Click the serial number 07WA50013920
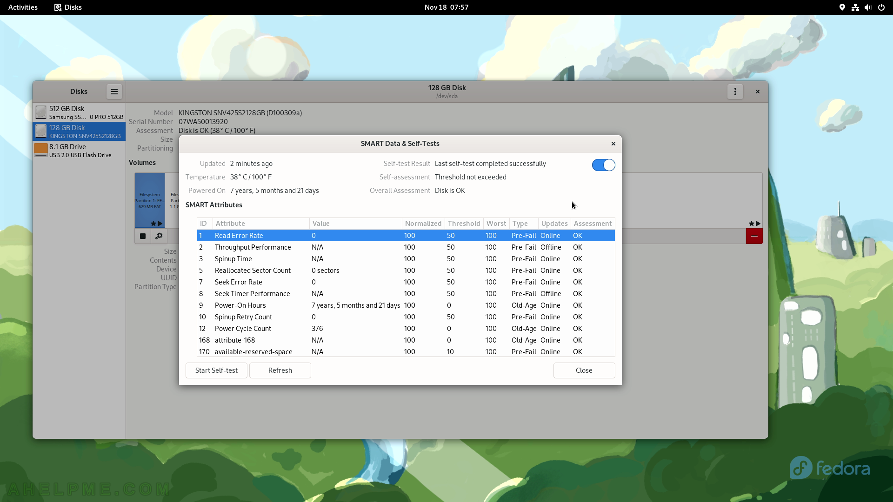This screenshot has width=893, height=502. (x=203, y=122)
